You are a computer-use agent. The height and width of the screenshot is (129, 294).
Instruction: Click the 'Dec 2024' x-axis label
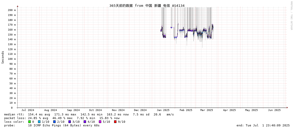click(140, 110)
